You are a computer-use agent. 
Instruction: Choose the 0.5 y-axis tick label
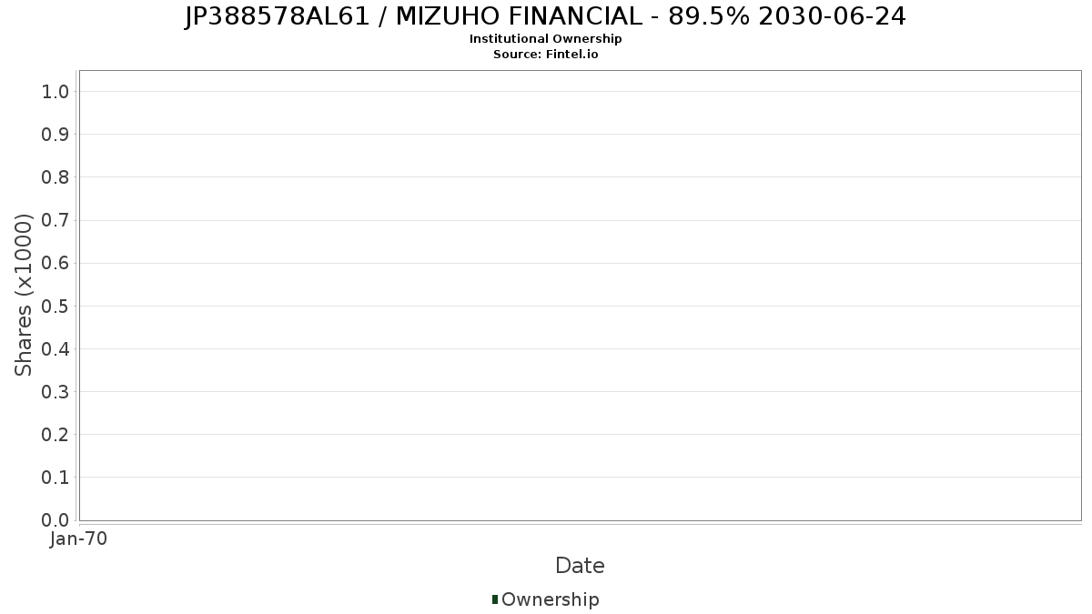55,306
